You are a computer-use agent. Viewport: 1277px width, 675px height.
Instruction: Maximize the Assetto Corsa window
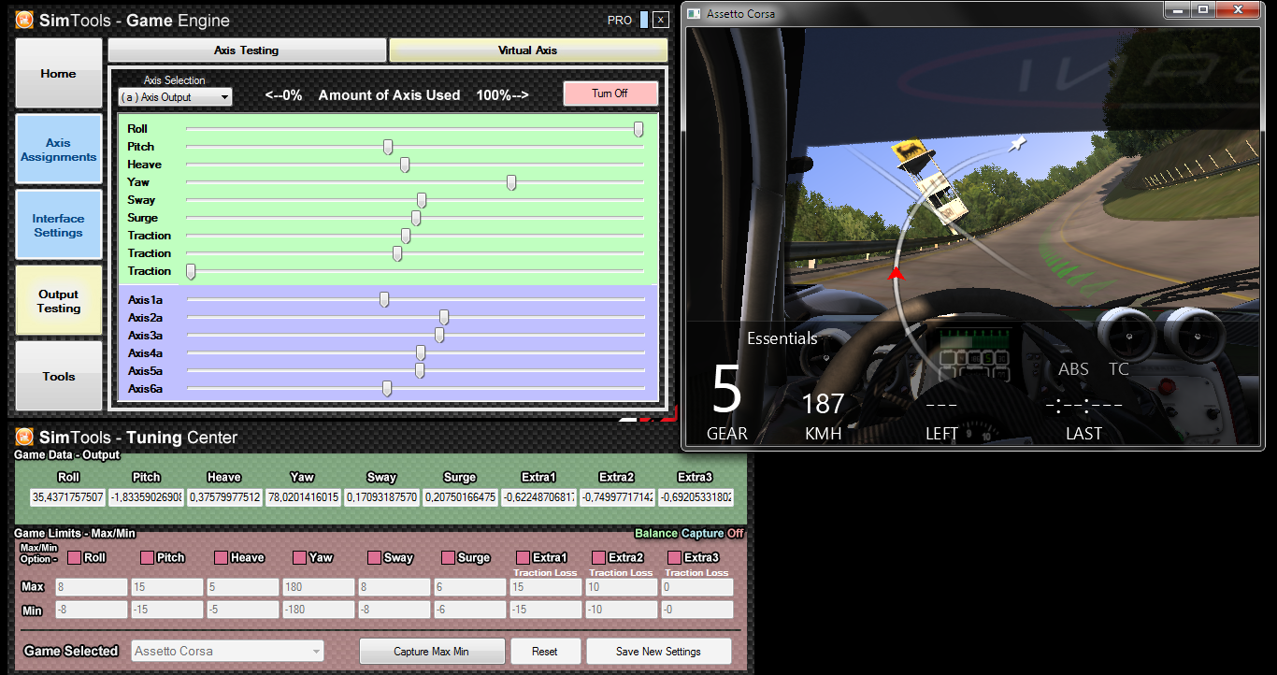click(x=1203, y=9)
